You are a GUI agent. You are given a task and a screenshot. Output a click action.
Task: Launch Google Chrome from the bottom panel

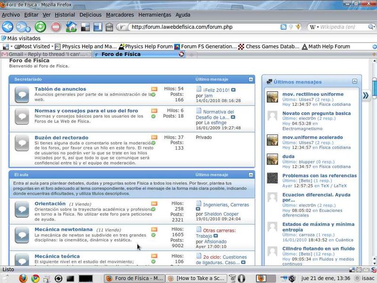pos(35,278)
